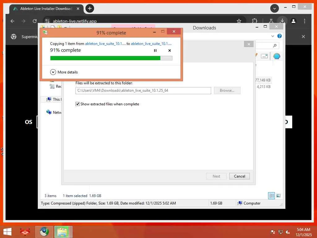Click the extraction folder path field
Viewport: 317px width, 238px height.
pyautogui.click(x=143, y=90)
